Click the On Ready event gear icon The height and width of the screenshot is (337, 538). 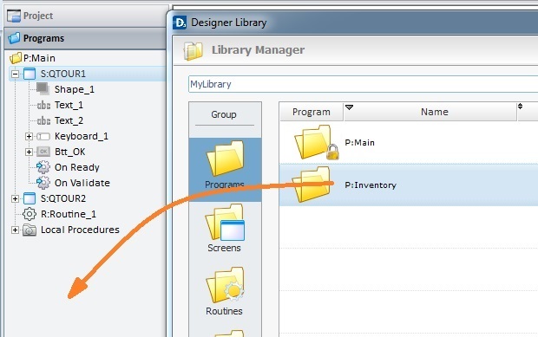coord(43,167)
